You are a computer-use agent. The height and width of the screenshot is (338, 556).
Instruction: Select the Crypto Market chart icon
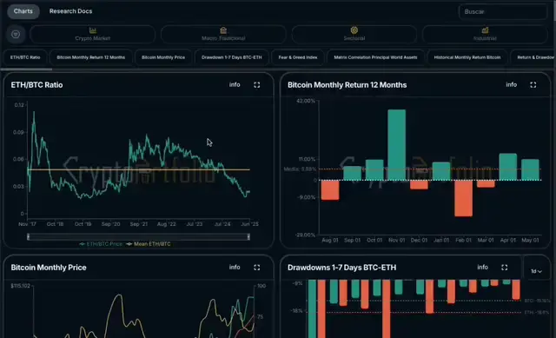(x=93, y=30)
